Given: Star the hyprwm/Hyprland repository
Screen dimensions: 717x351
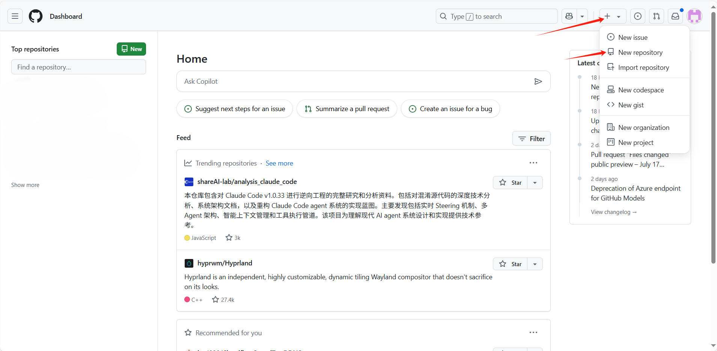Looking at the screenshot, I should point(510,264).
